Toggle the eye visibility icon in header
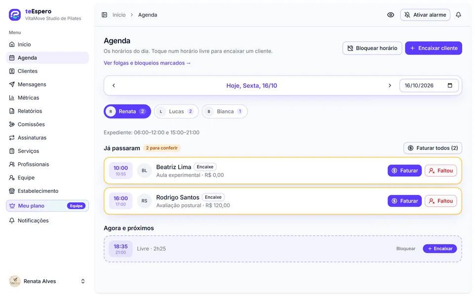Image resolution: width=474 pixels, height=296 pixels. [391, 15]
